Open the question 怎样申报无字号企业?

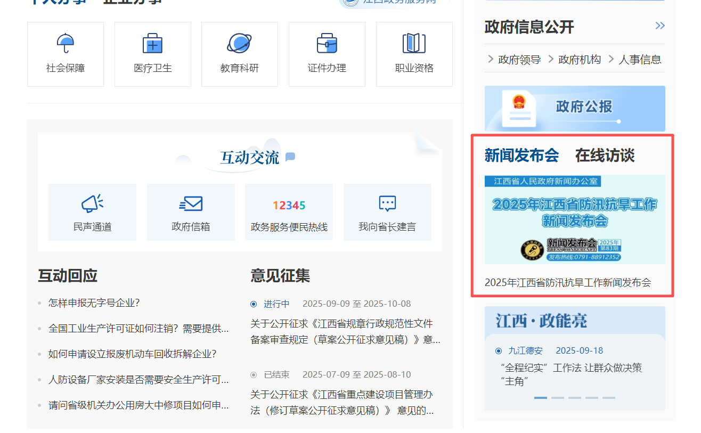point(94,303)
